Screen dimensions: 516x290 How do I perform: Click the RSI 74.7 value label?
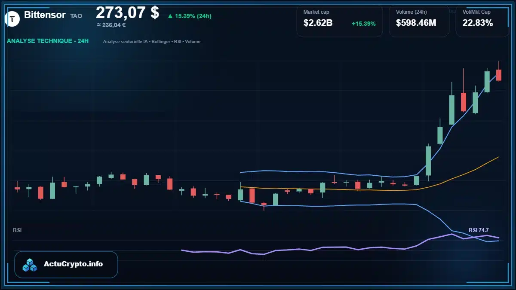point(479,230)
